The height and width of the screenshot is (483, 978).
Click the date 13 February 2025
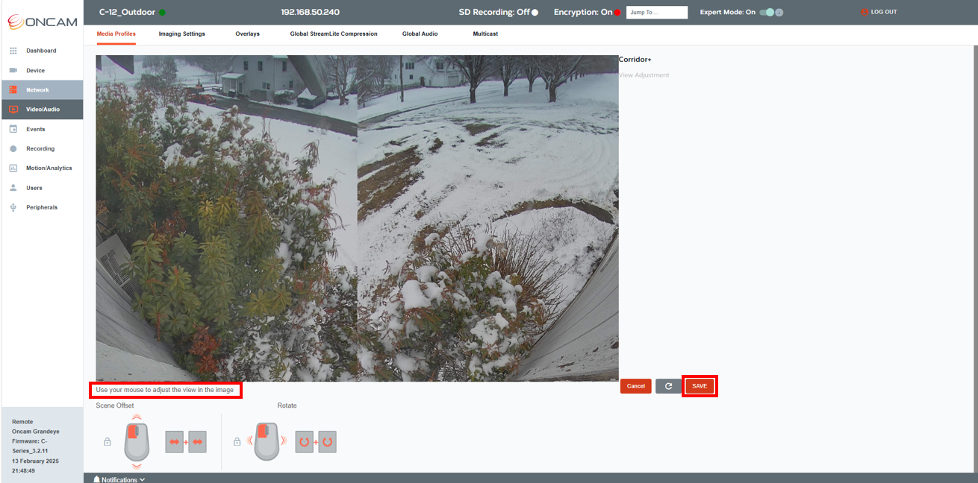35,461
